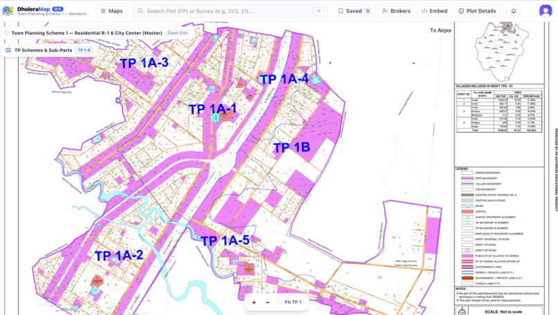Click the Forest Land legend entry
The height and width of the screenshot is (315, 558).
point(481,284)
